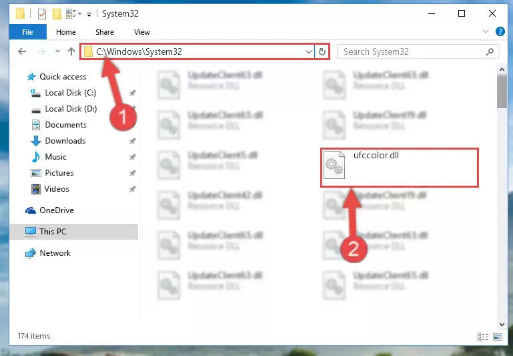Viewport: 513px width, 356px height.
Task: Open Local Disk (D:) in the sidebar
Action: (x=71, y=109)
